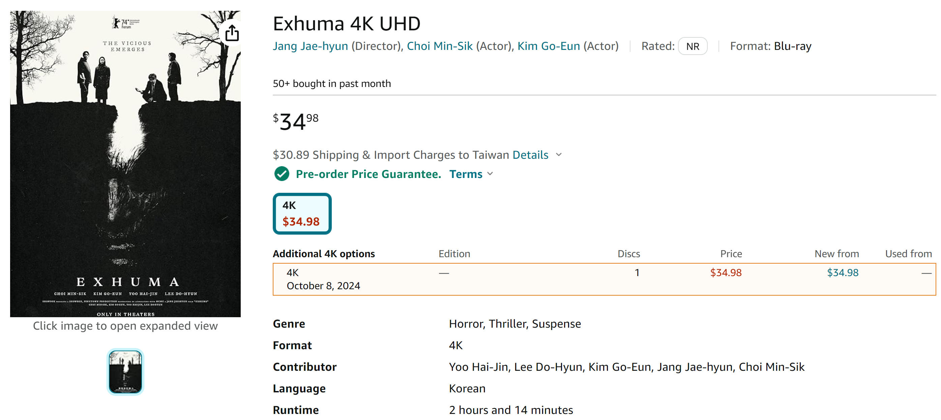Viewport: 941px width, 420px height.
Task: Open the New from $34.98 offer
Action: [x=842, y=273]
